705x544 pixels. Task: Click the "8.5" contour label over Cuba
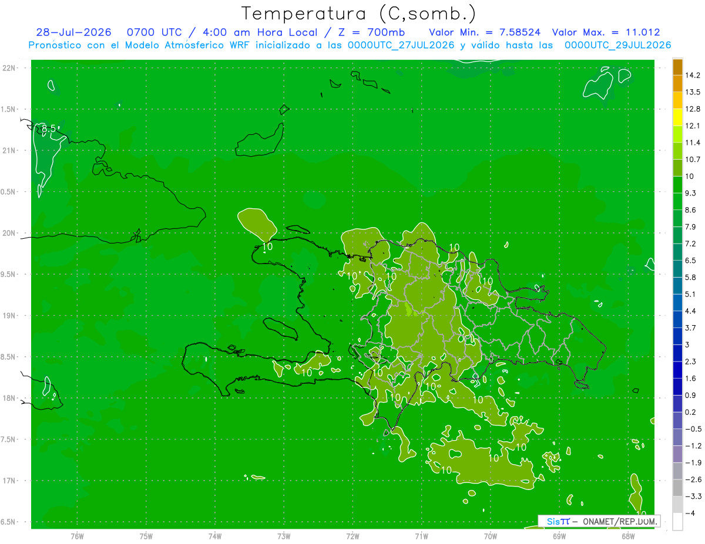48,129
